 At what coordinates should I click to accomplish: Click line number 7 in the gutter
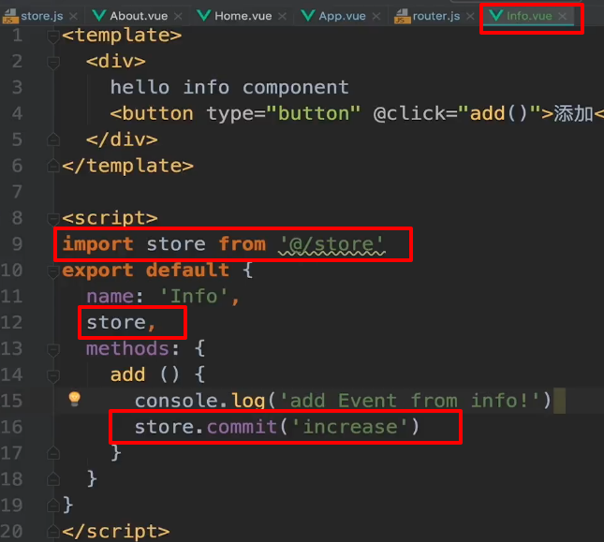[x=18, y=192]
